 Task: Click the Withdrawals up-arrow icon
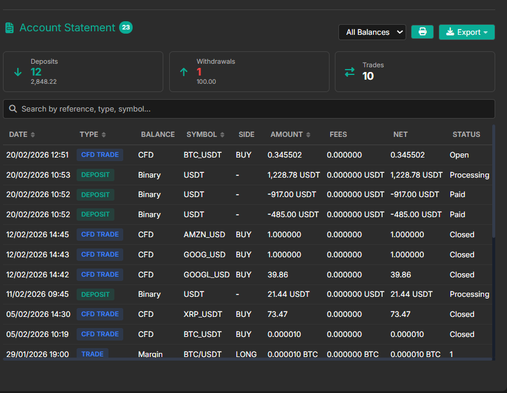click(x=184, y=72)
